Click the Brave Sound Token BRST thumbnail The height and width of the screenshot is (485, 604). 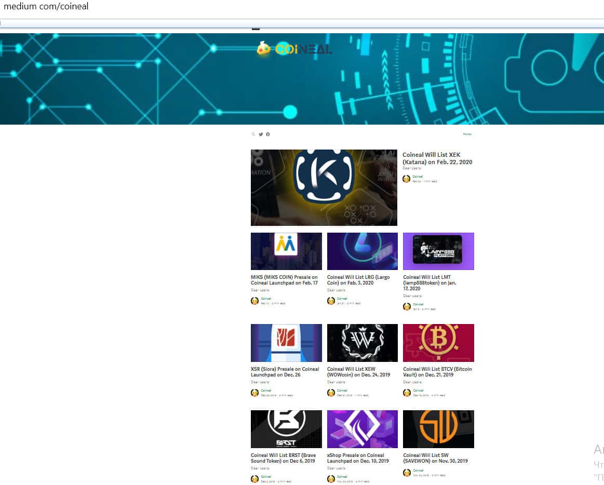tap(286, 429)
